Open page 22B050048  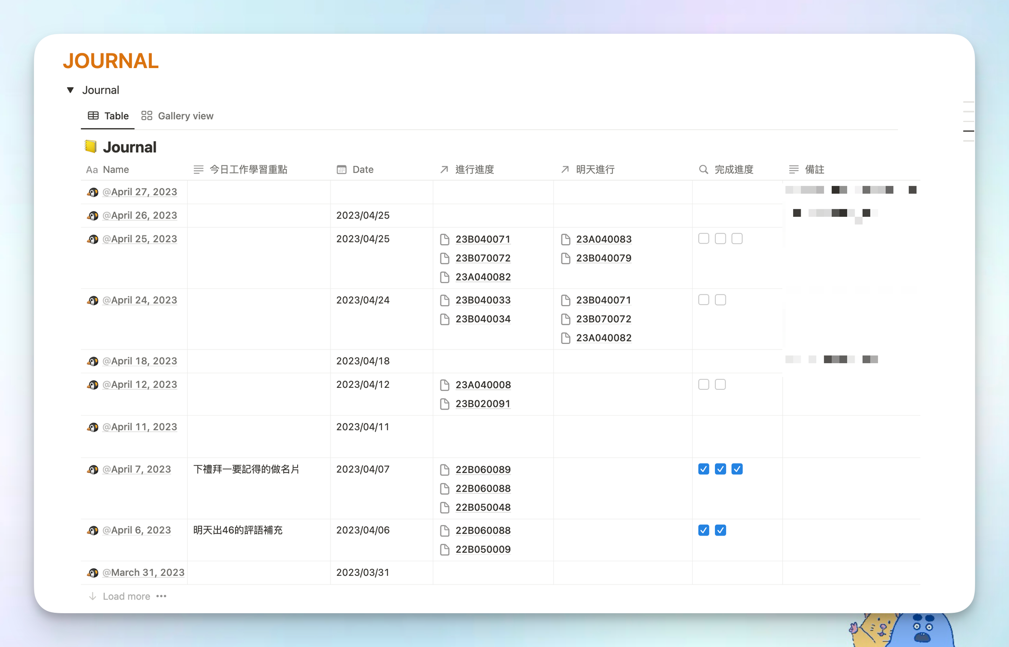click(483, 508)
